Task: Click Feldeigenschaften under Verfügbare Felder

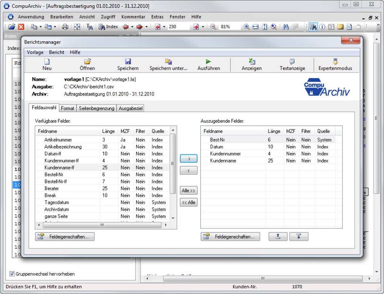Action: (65, 237)
